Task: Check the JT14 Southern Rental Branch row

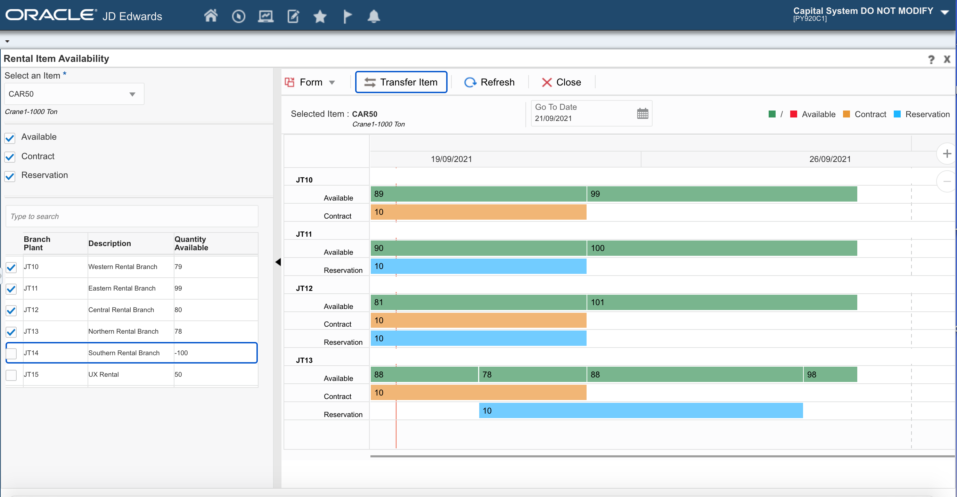Action: coord(11,353)
